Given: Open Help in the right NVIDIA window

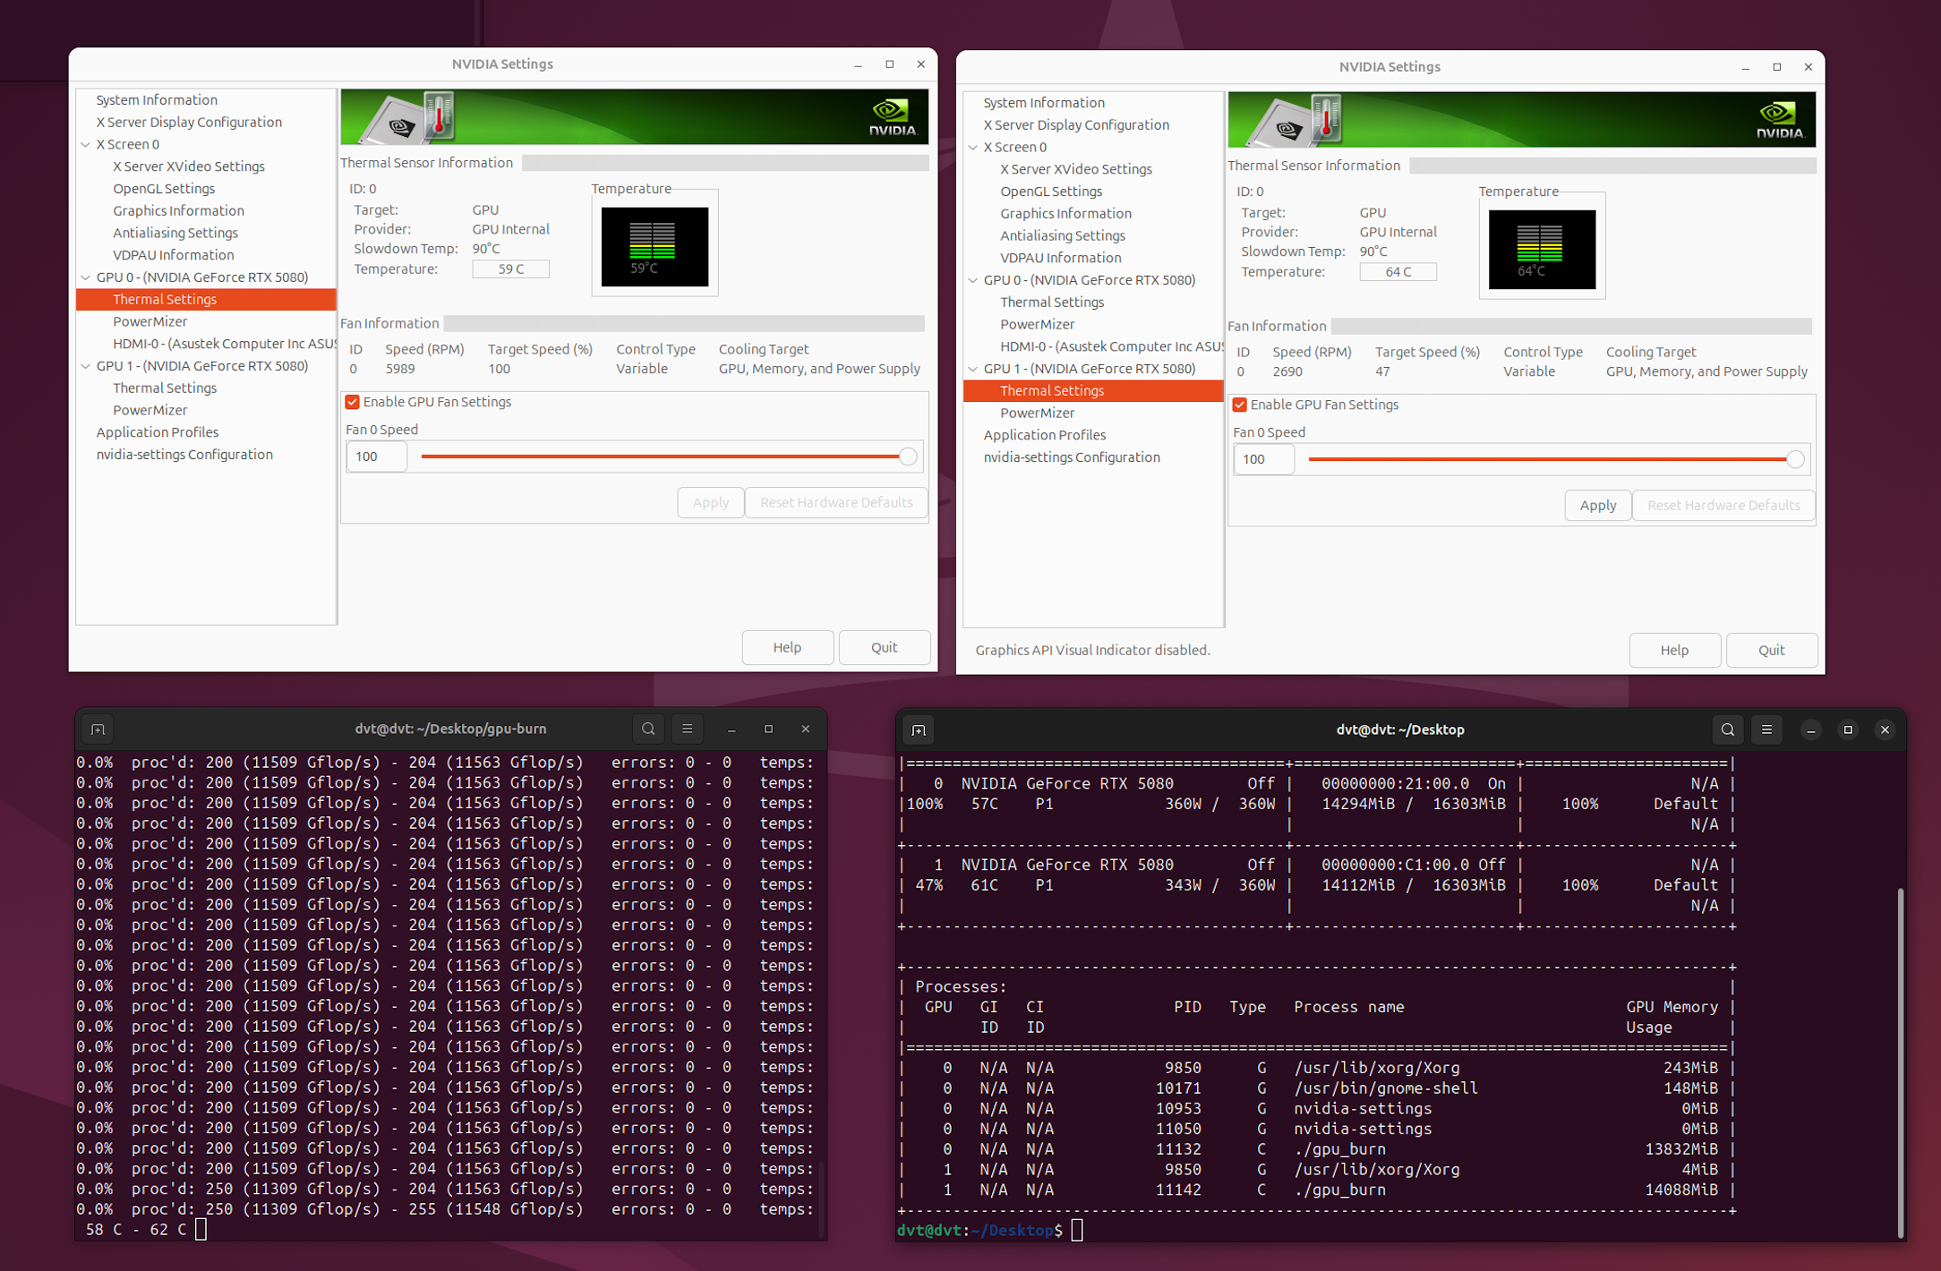Looking at the screenshot, I should (x=1673, y=650).
